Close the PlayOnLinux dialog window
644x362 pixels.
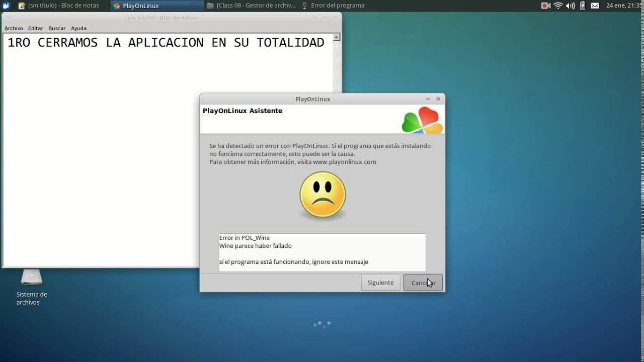pos(438,99)
